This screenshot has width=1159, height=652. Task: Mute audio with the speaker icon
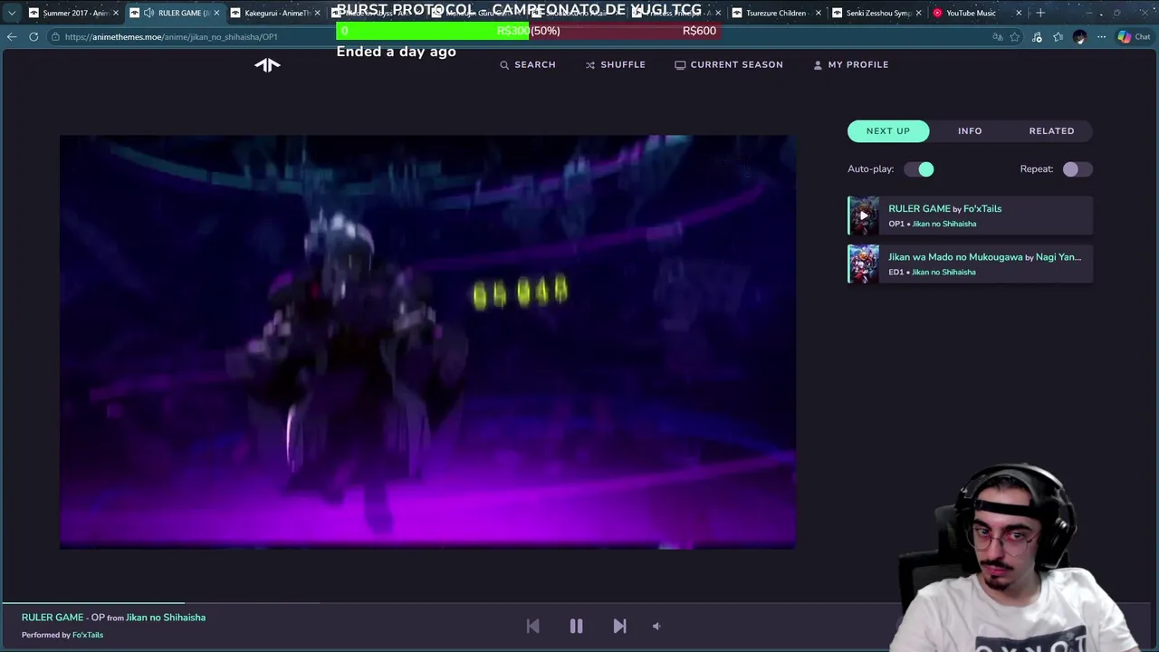tap(656, 626)
